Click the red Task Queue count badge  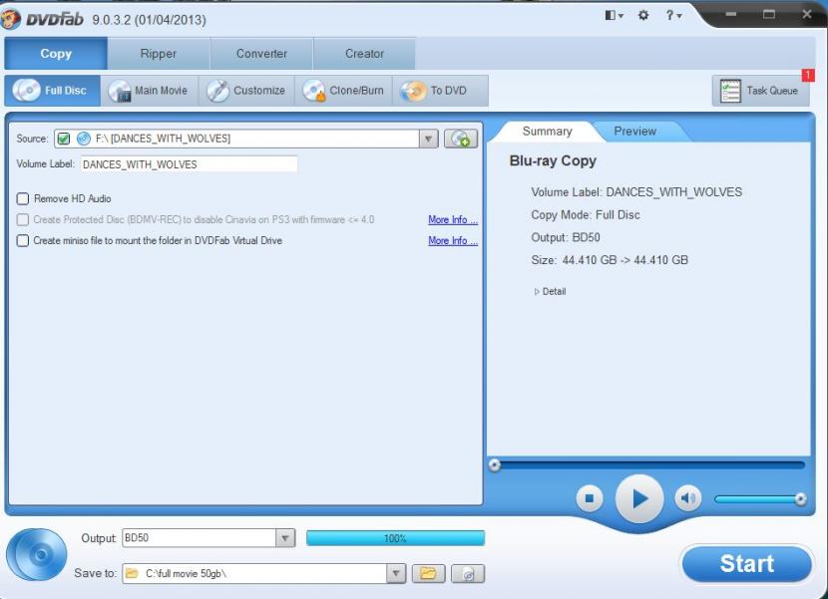[x=808, y=76]
